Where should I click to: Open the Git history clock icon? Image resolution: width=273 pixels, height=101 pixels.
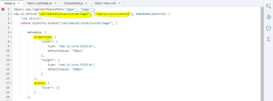(x=269, y=28)
